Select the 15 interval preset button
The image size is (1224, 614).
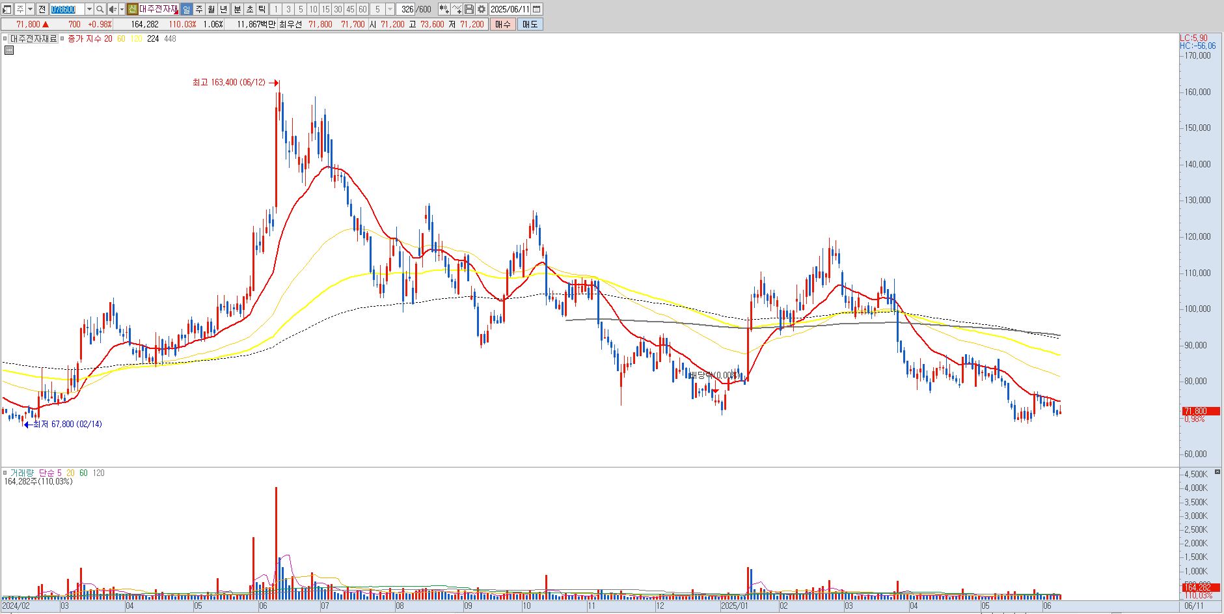(x=325, y=9)
